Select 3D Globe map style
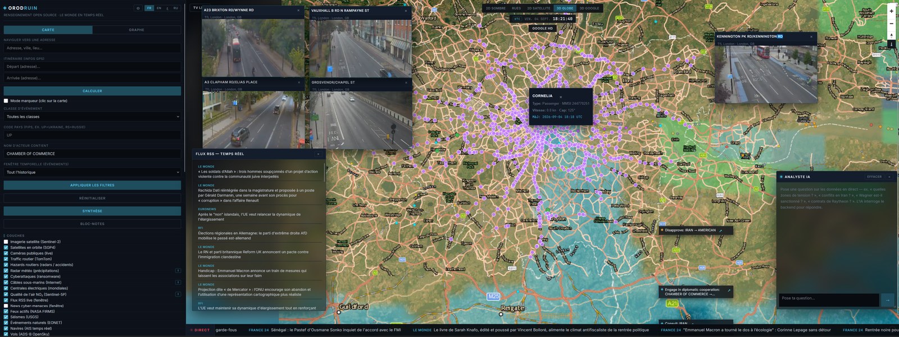 [x=565, y=8]
